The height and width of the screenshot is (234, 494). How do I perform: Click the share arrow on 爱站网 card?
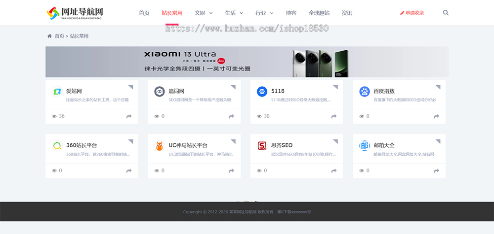click(x=129, y=117)
